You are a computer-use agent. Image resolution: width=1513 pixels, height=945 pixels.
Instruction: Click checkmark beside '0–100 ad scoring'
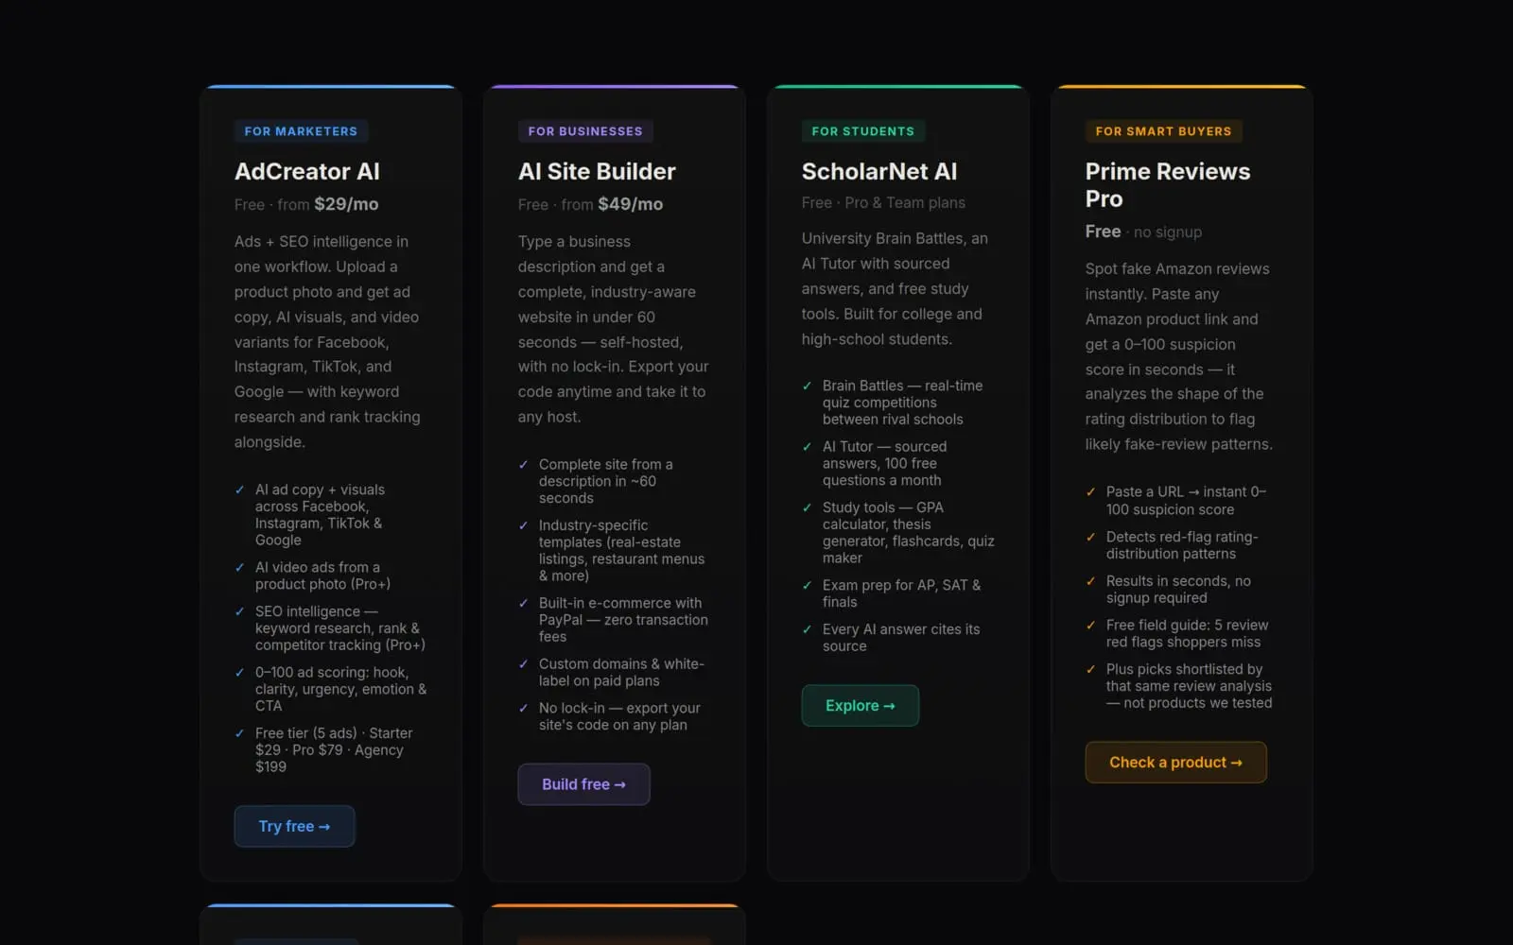(x=240, y=672)
